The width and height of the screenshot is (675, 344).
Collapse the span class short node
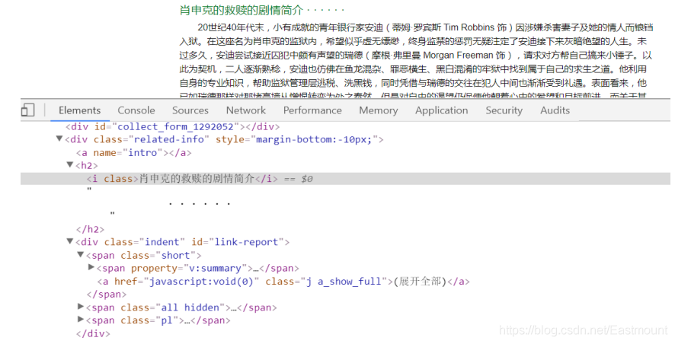point(80,254)
